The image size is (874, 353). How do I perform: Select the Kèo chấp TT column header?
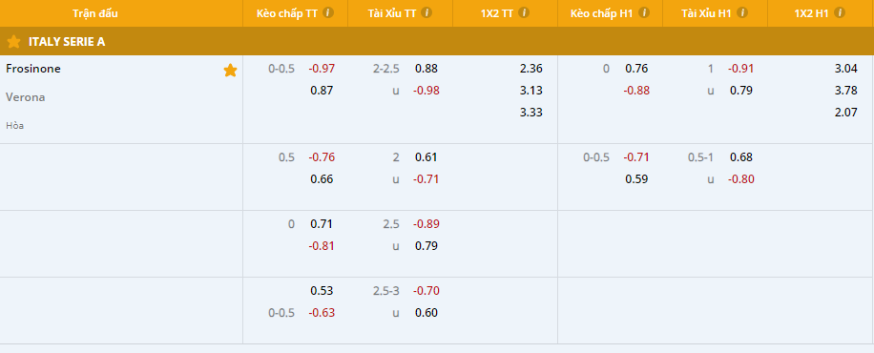[287, 13]
